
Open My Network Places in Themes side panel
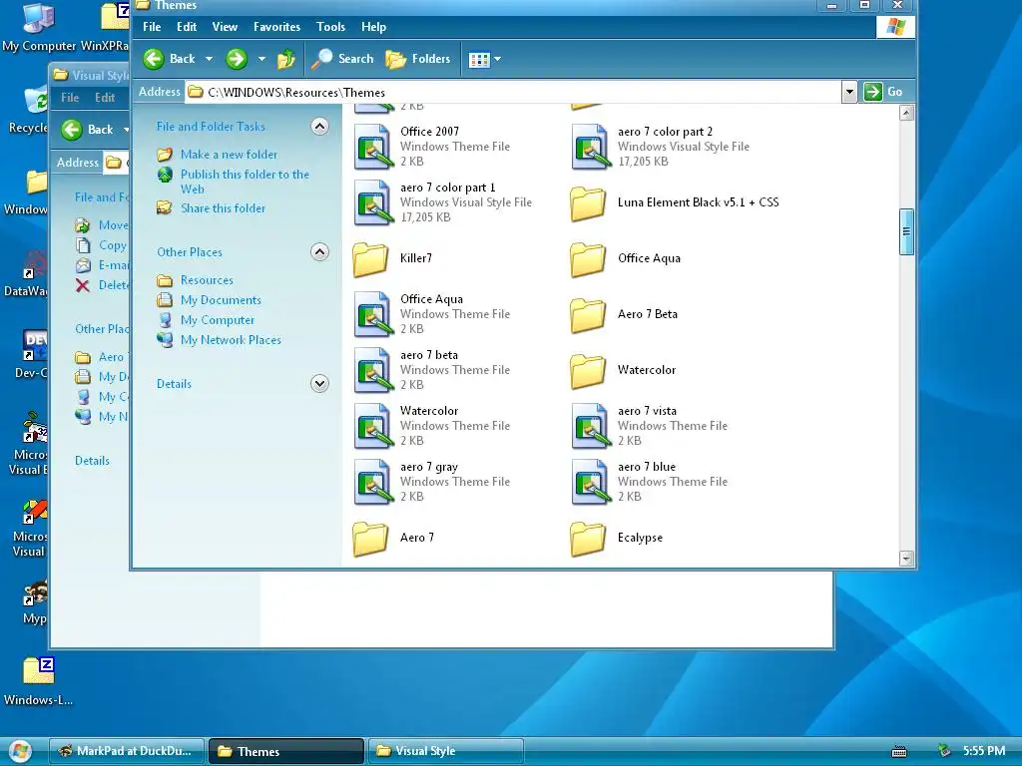[x=231, y=340]
